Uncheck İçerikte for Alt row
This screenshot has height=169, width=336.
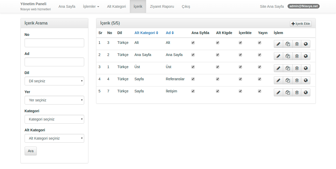click(240, 43)
